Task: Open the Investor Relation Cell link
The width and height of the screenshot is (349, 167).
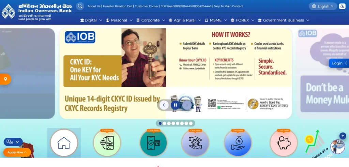Action: click(118, 6)
